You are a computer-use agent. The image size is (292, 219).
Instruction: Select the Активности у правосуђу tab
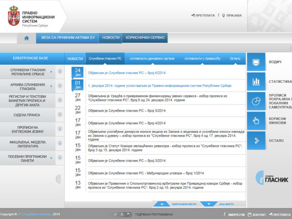[202, 58]
